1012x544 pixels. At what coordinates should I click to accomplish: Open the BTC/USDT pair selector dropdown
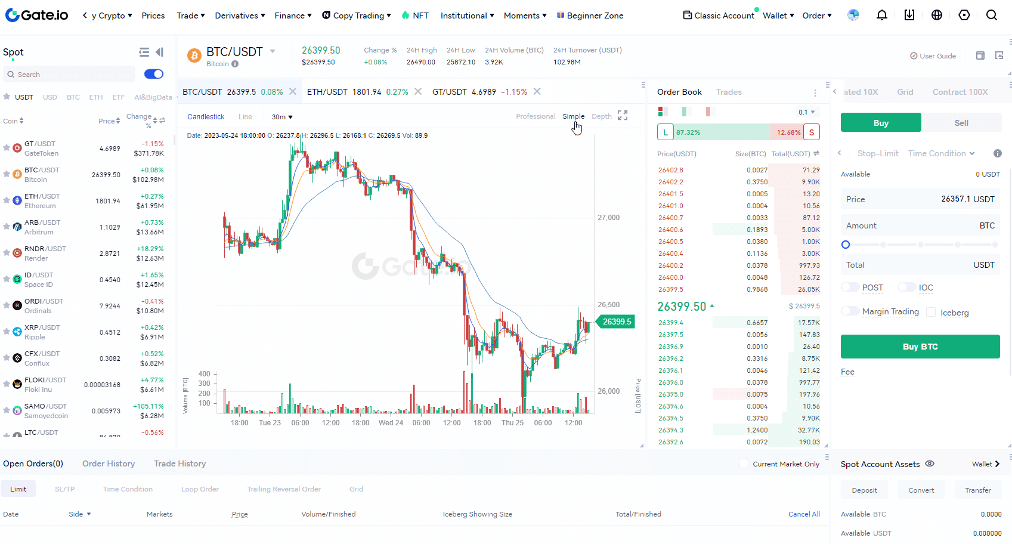tap(273, 51)
